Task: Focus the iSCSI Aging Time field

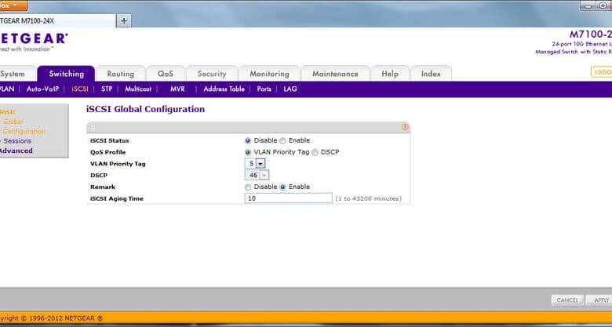Action: click(x=289, y=198)
